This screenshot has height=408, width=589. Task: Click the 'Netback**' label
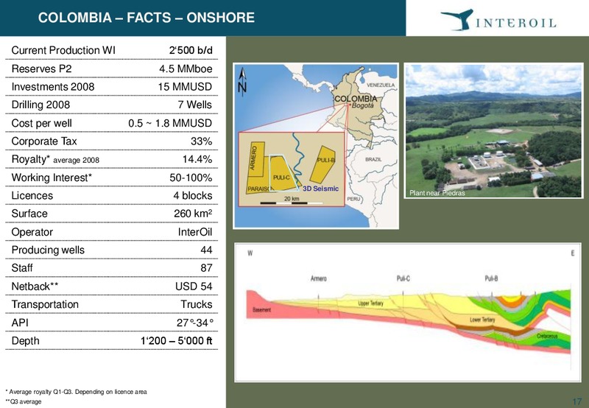35,286
